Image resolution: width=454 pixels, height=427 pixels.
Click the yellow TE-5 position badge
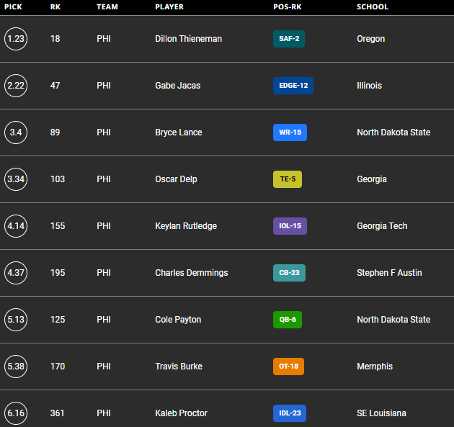pos(288,179)
